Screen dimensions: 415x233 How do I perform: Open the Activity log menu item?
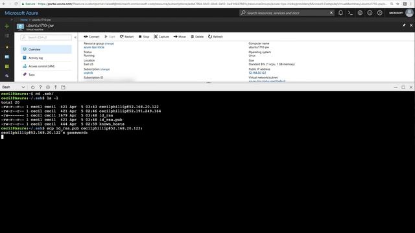pyautogui.click(x=46, y=58)
